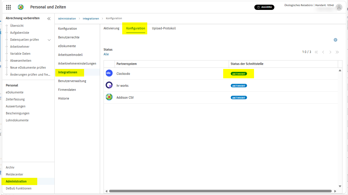Click the Clocko:do AKTIVIERT status badge
Screen dimensions: 348x195
coord(239,74)
